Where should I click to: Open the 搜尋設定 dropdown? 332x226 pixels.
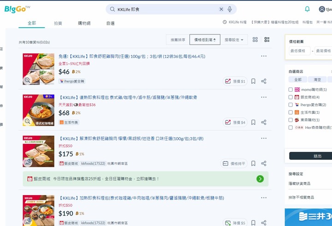tap(234, 40)
